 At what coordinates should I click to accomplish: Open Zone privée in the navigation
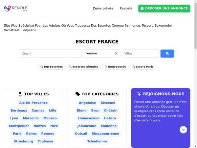click(x=103, y=9)
